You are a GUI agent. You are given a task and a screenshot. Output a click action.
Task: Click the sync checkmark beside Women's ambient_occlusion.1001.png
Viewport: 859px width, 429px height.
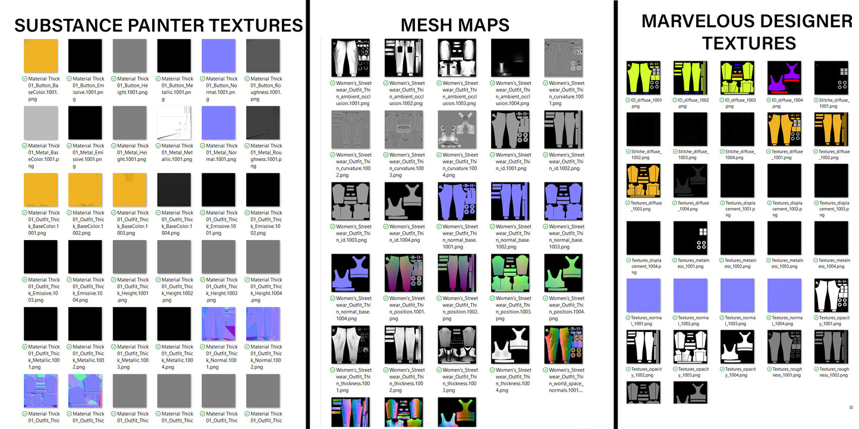[333, 83]
